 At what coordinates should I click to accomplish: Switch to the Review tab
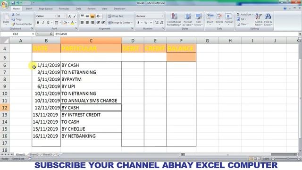(91, 8)
